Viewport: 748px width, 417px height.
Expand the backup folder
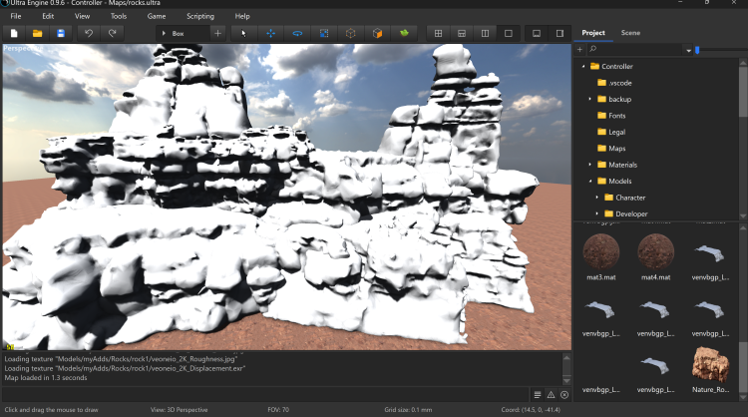click(x=589, y=100)
